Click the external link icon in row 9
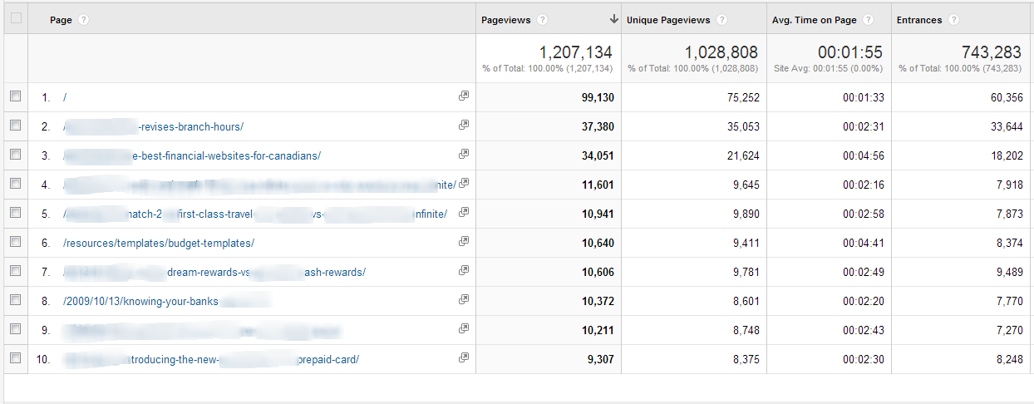Screen dimensions: 1034x404 pos(464,329)
